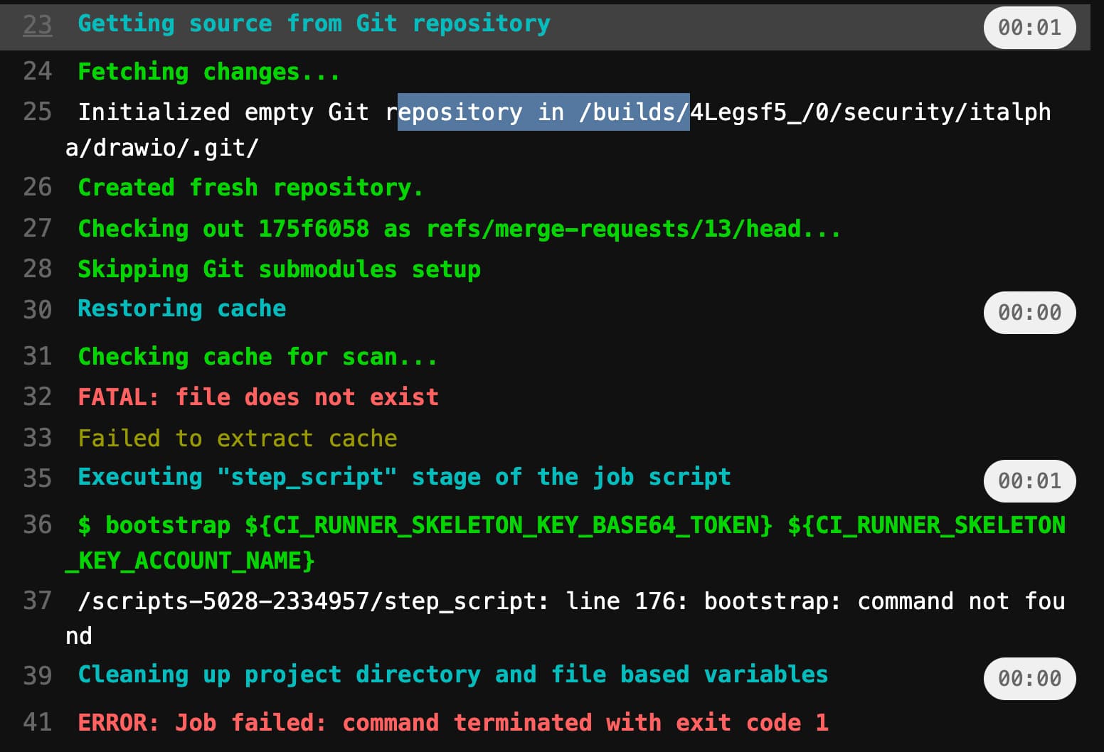Click the 'ERROR: Job failed' message text
The image size is (1104, 752).
click(453, 722)
